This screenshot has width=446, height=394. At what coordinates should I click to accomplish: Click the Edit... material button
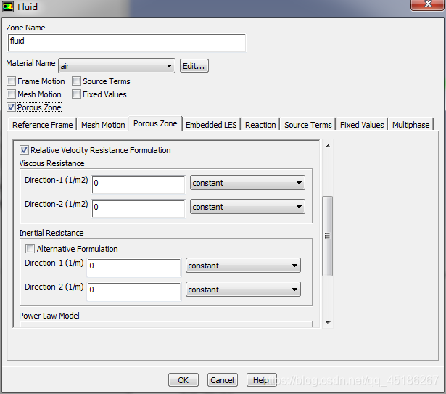[194, 66]
